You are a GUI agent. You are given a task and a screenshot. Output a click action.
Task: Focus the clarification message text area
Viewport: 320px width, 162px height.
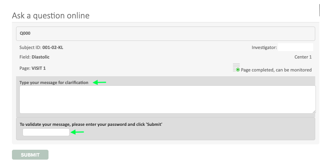point(167,99)
